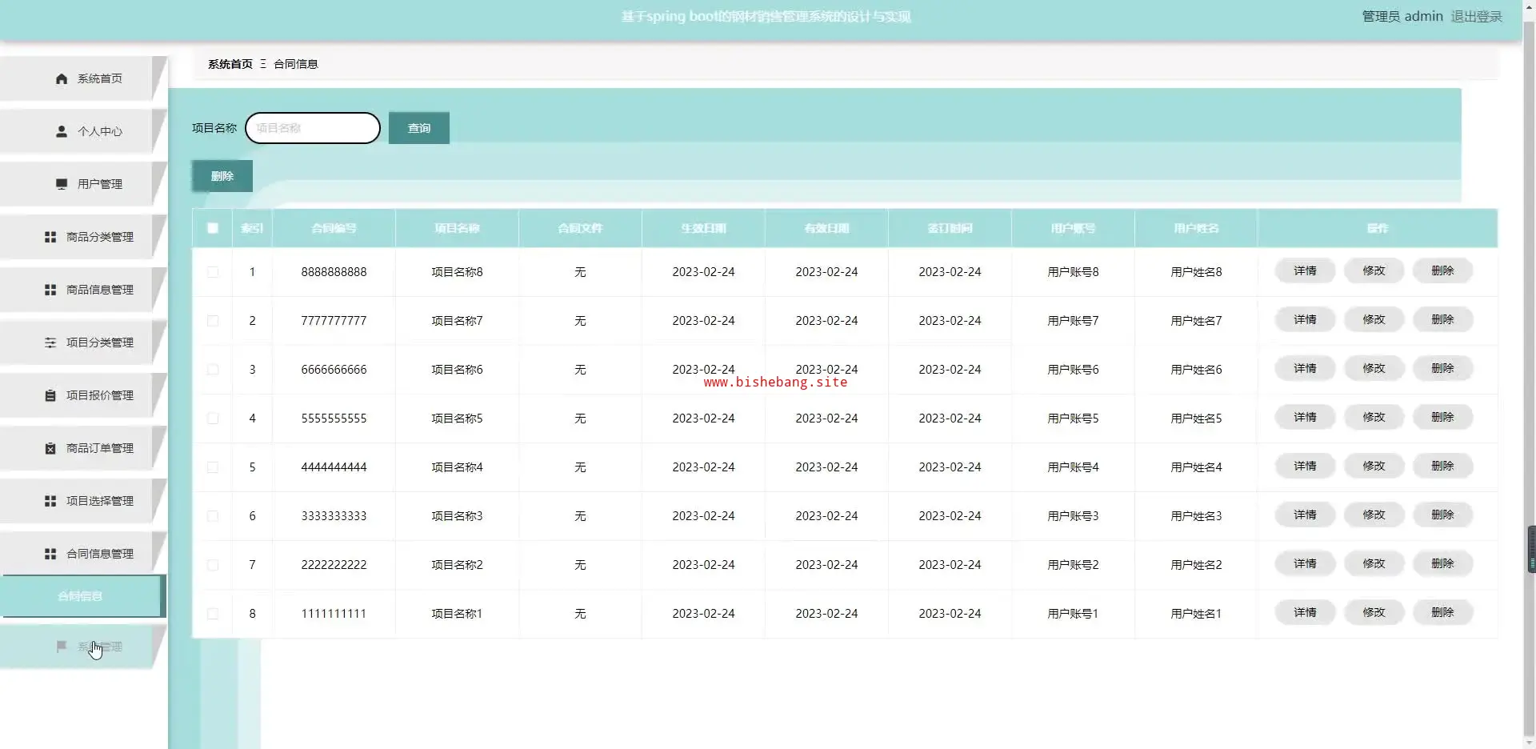This screenshot has height=749, width=1536.
Task: Focus the 项目名称 search input field
Action: [x=313, y=128]
